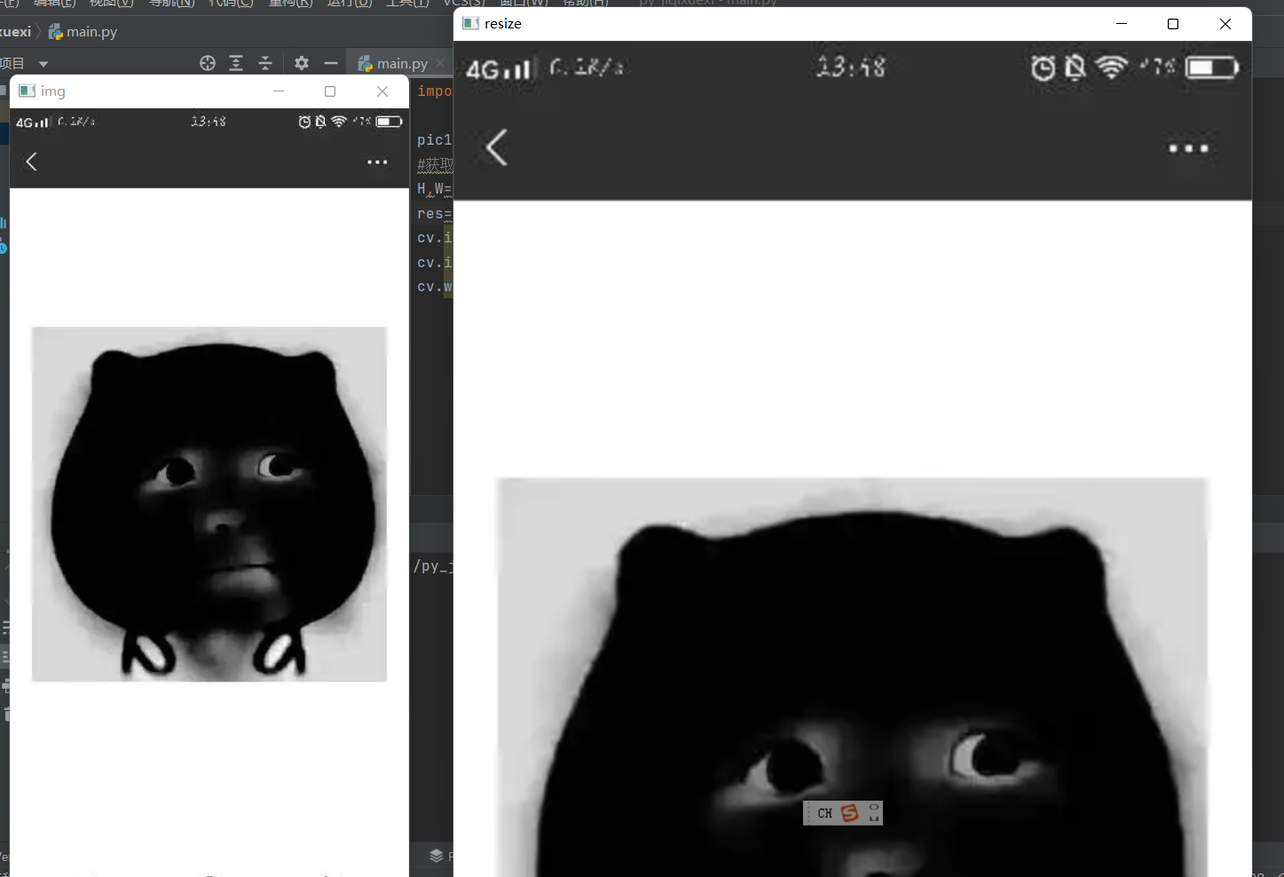This screenshot has width=1284, height=877.
Task: Expand all items in project panel
Action: (x=236, y=63)
